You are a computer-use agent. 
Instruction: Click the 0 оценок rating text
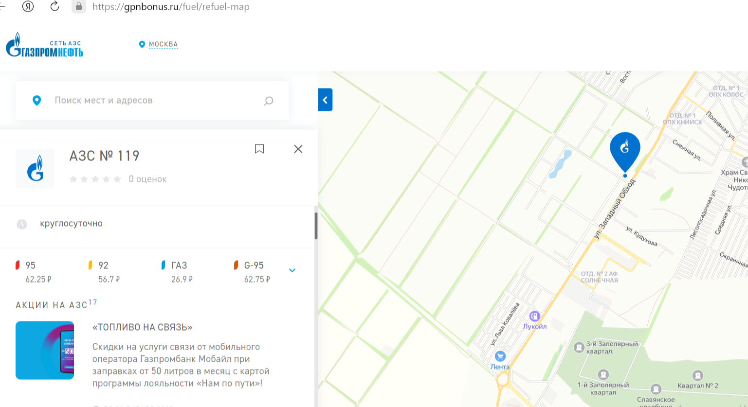(x=148, y=179)
